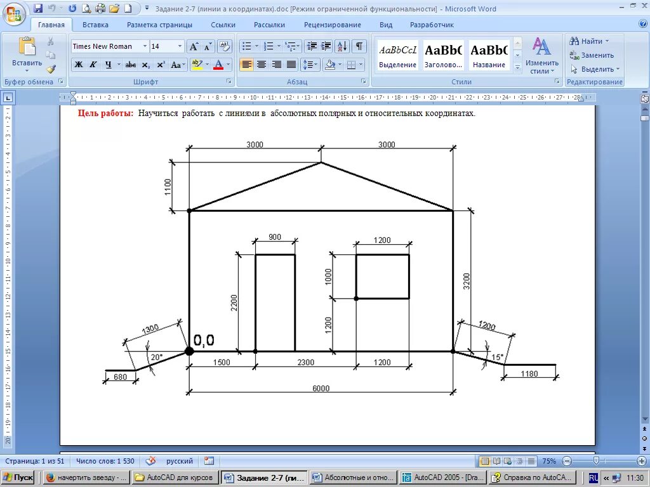
Task: Click the Open folder icon
Action: [x=114, y=8]
